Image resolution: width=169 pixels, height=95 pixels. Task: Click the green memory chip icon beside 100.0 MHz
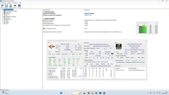click(x=112, y=54)
